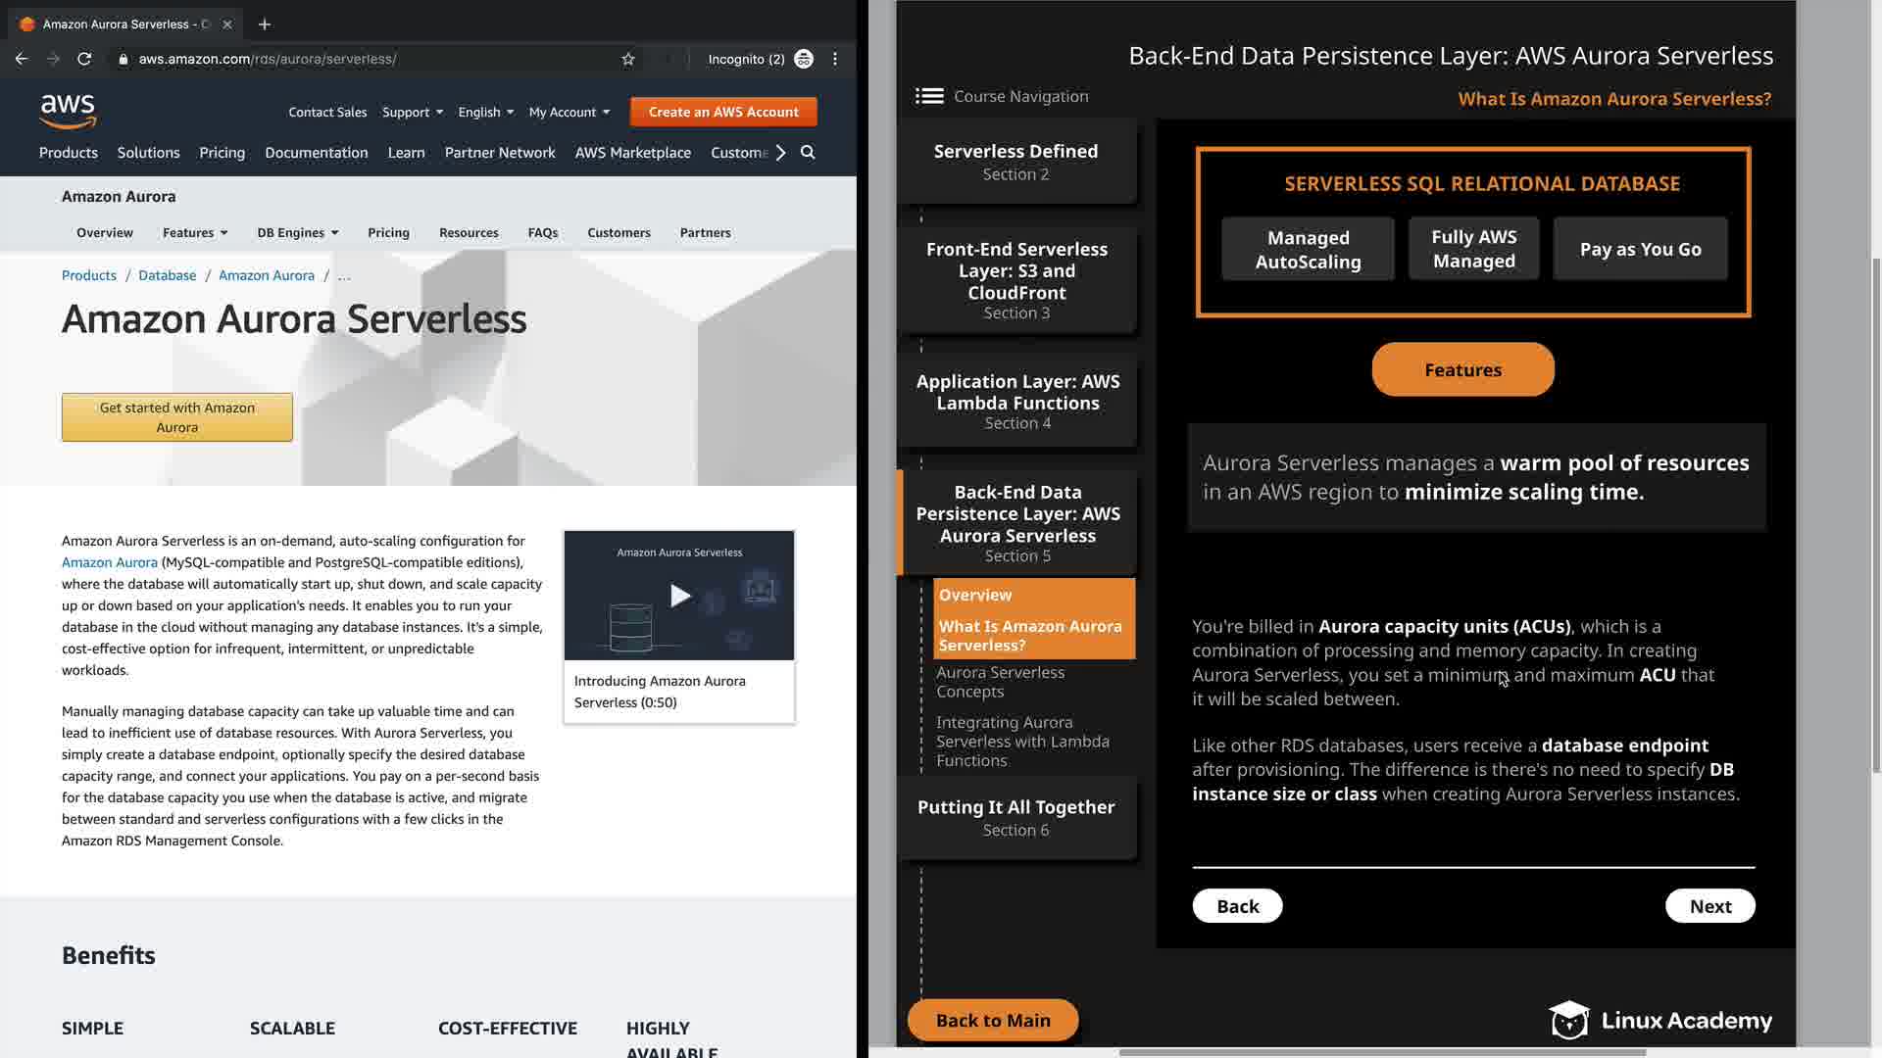Click the Next button
1882x1058 pixels.
(x=1709, y=906)
